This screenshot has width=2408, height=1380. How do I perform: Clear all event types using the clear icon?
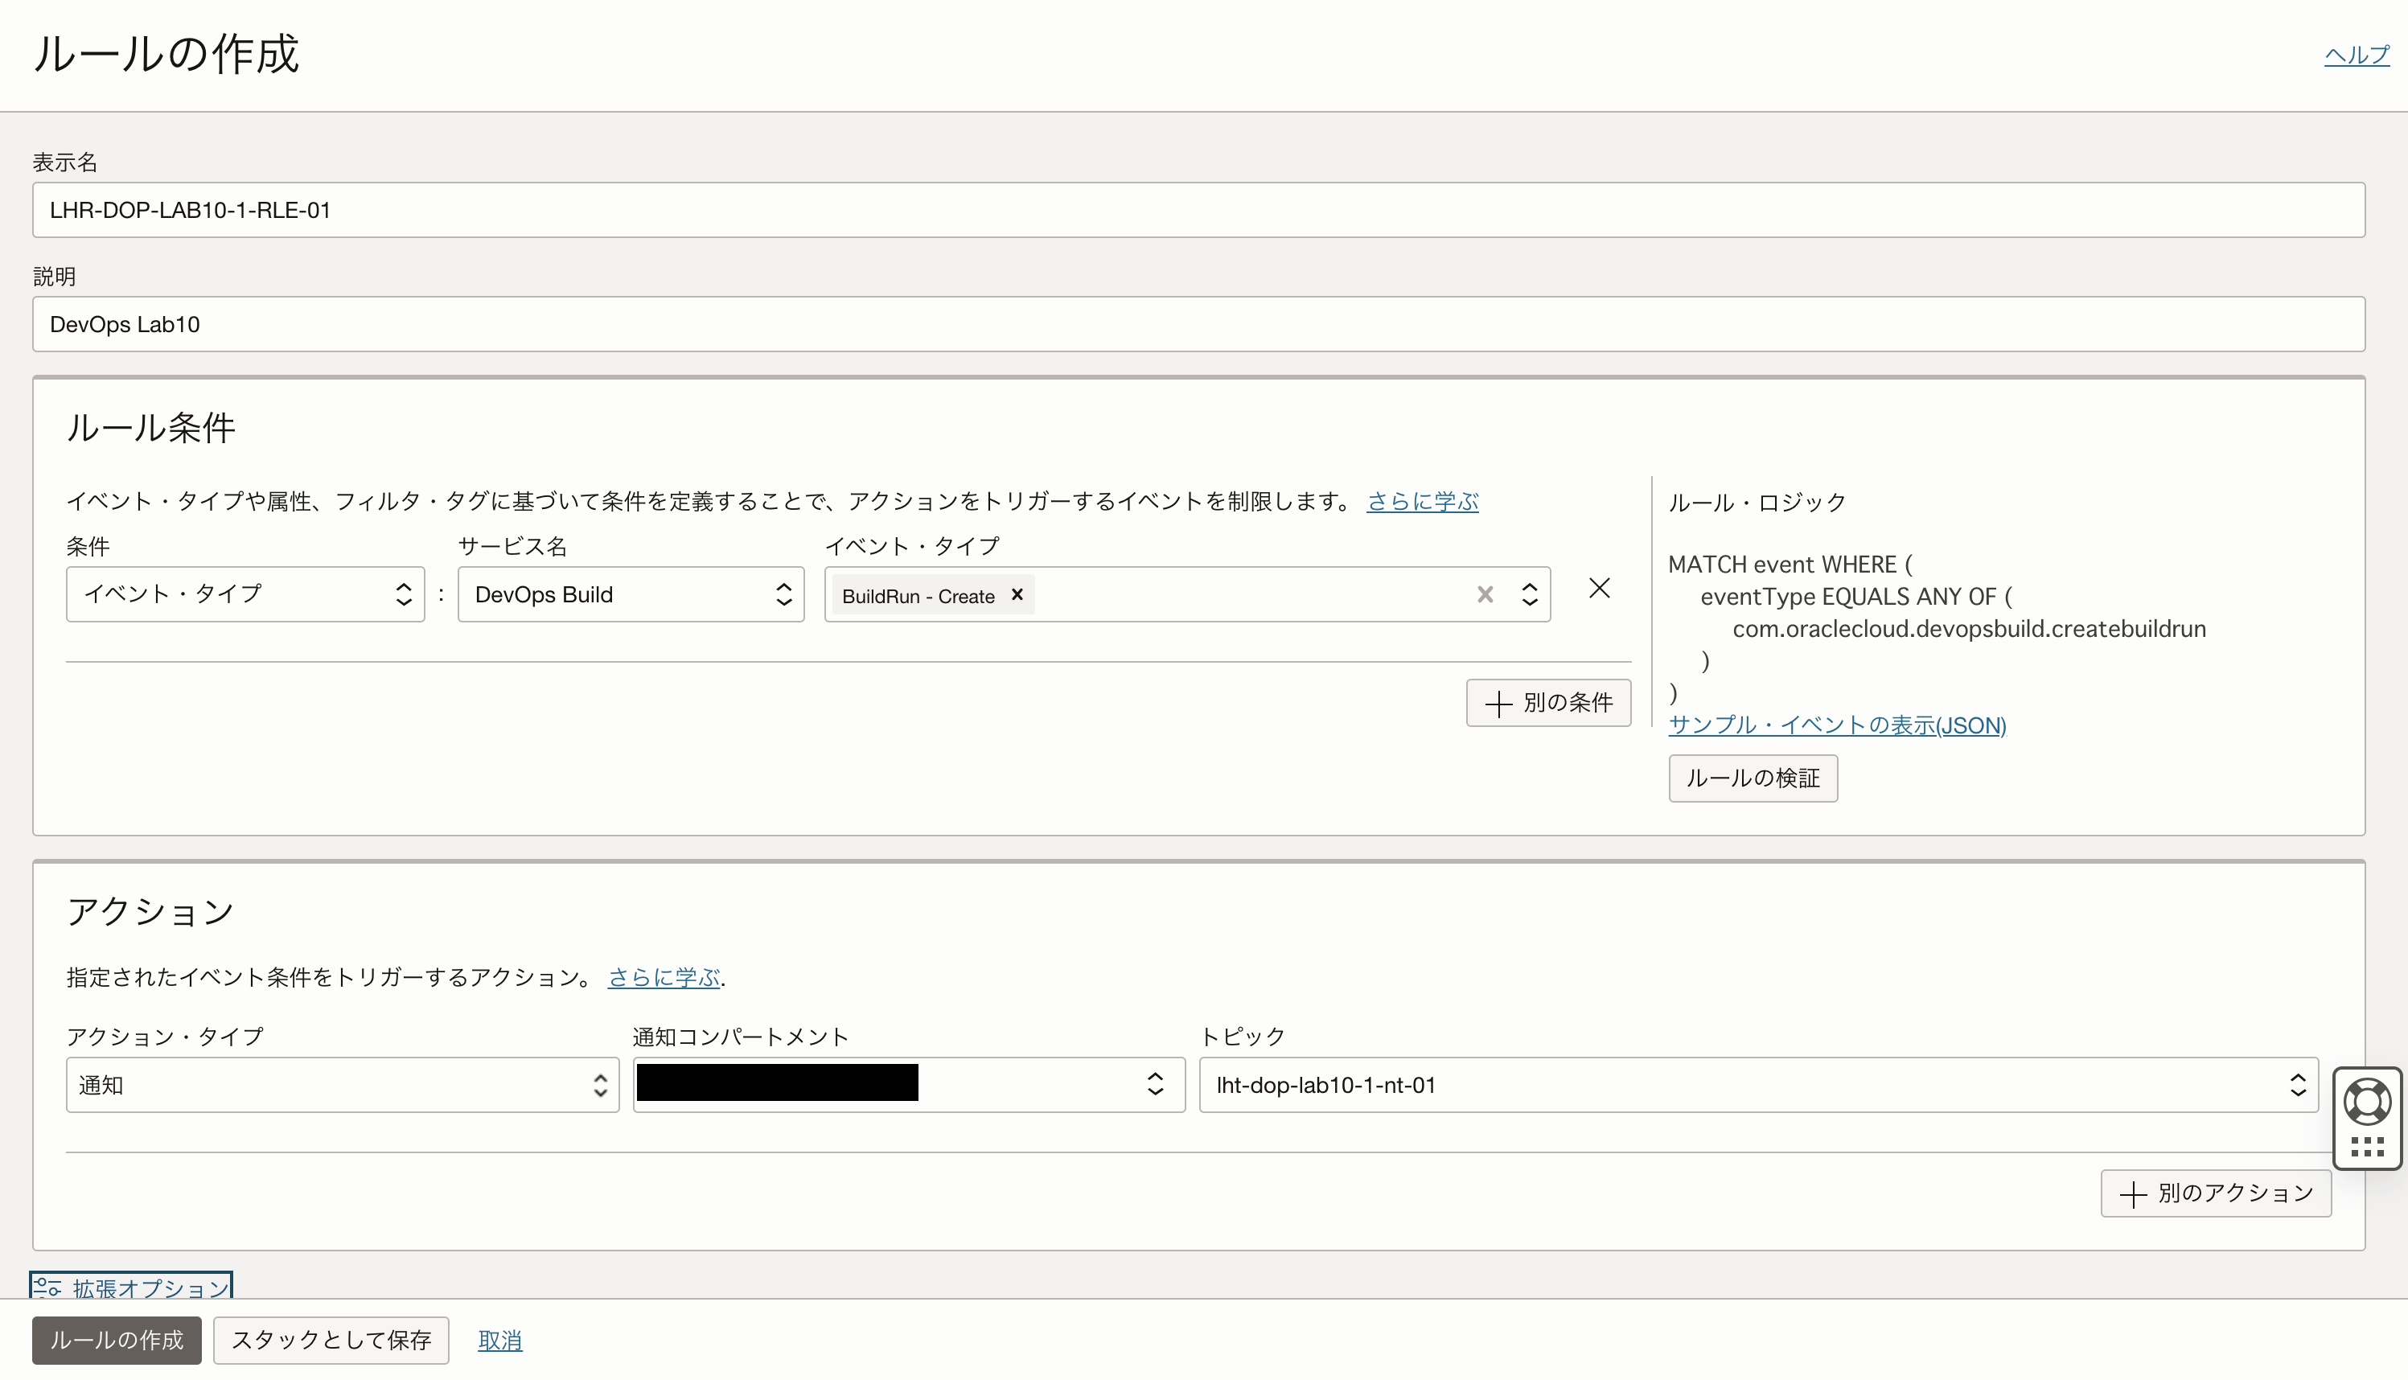pyautogui.click(x=1484, y=594)
